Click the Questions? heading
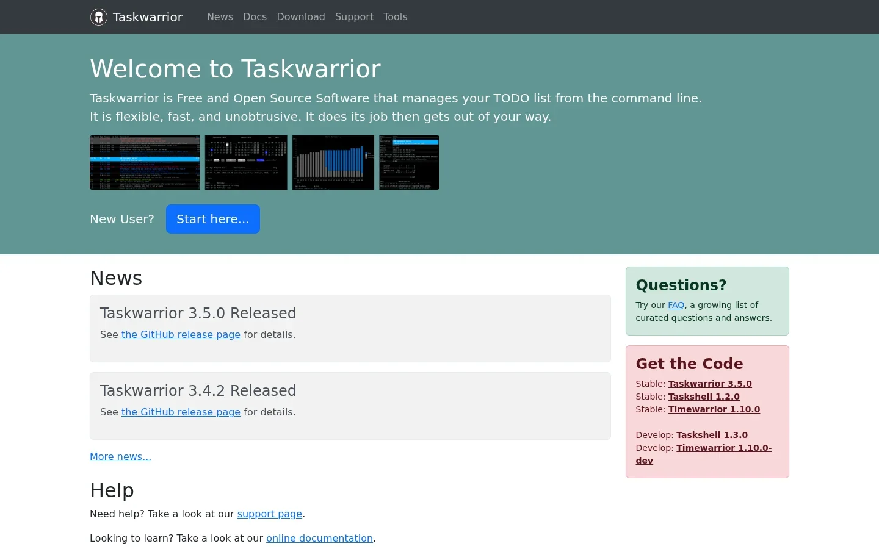The width and height of the screenshot is (879, 549). pos(681,285)
